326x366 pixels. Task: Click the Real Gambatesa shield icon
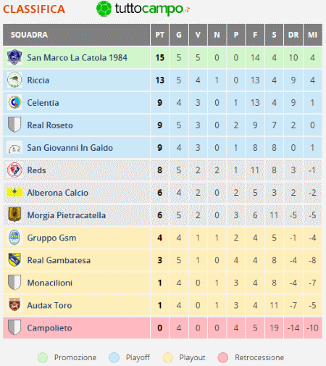click(x=14, y=259)
